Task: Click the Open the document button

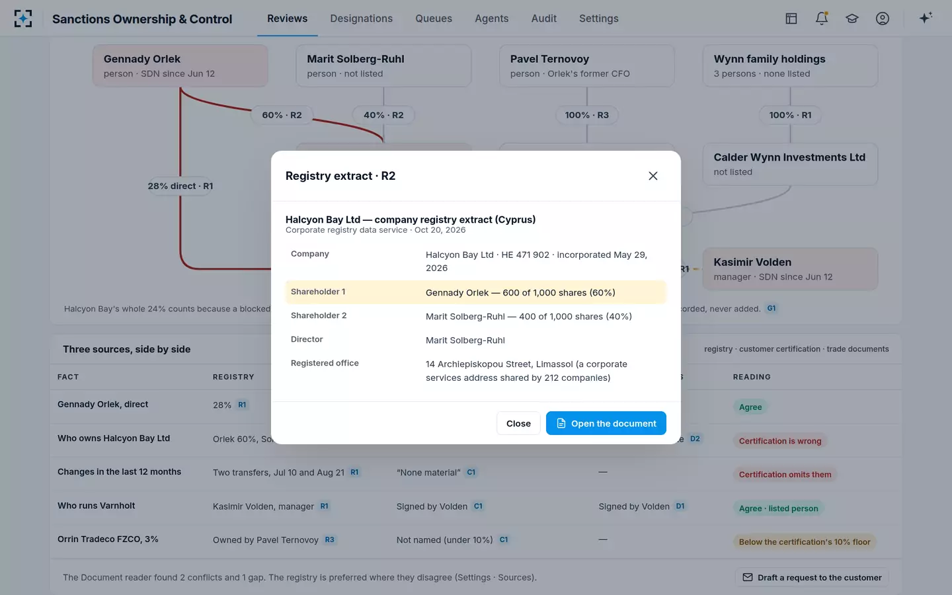Action: [x=606, y=423]
